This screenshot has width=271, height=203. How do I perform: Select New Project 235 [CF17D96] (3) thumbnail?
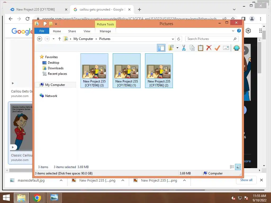(94, 71)
